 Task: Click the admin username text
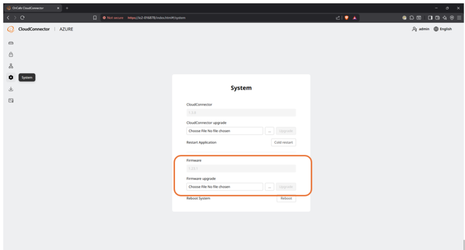[424, 29]
